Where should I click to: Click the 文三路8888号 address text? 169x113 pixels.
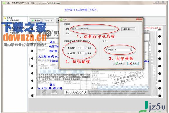pos(48,56)
